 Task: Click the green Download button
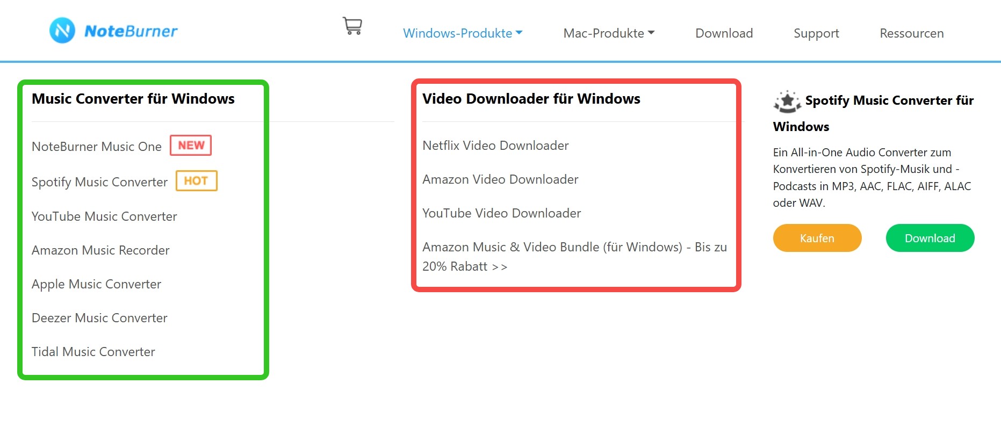tap(930, 238)
